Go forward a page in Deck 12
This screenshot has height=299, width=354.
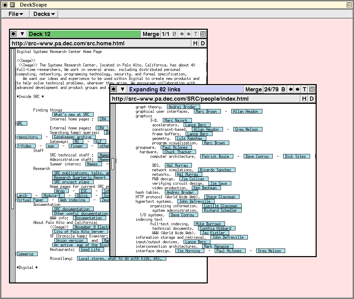[x=188, y=34]
